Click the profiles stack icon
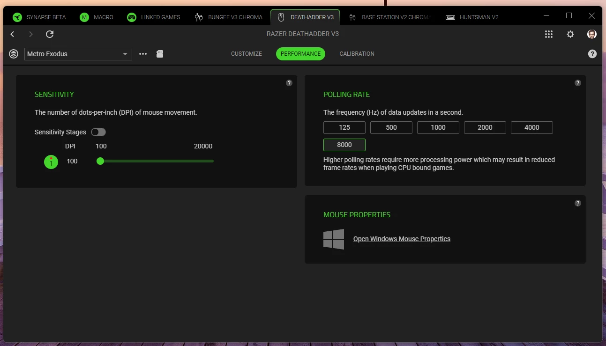The width and height of the screenshot is (606, 346). click(14, 54)
